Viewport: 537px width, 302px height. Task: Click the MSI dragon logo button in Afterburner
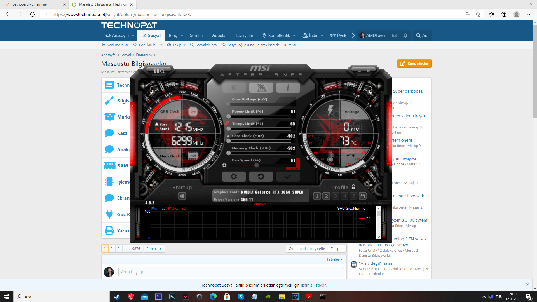261,88
